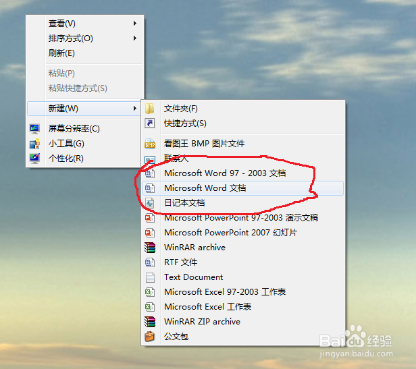
Task: Click the Excel icon beside Microsoft Excel 工作表
Action: pos(150,307)
